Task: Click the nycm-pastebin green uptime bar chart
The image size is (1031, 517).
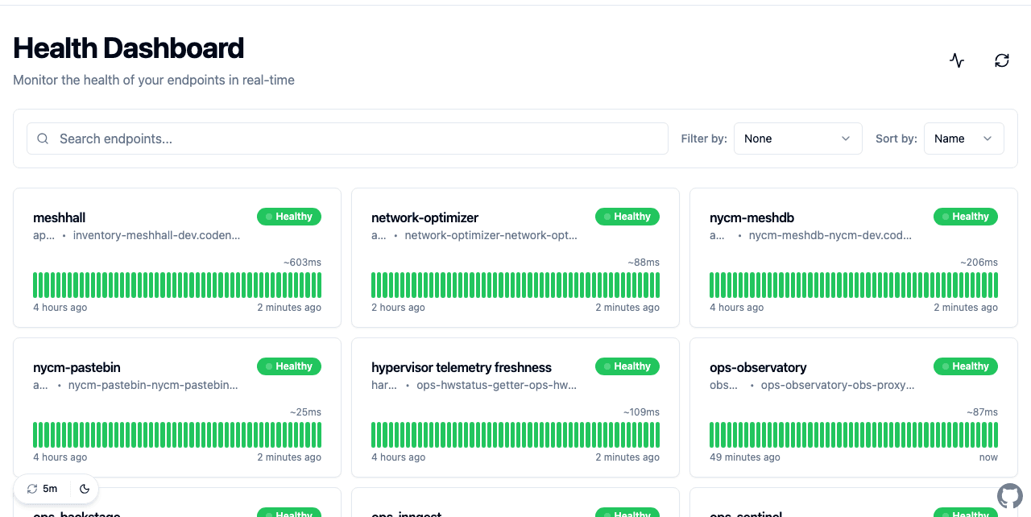Action: (177, 435)
